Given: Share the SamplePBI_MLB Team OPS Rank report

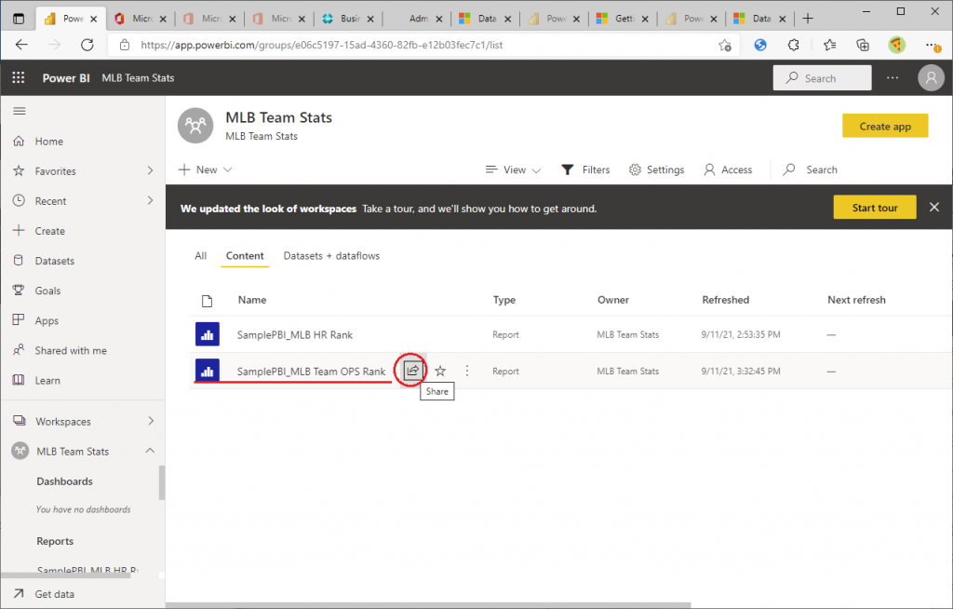Looking at the screenshot, I should (412, 371).
